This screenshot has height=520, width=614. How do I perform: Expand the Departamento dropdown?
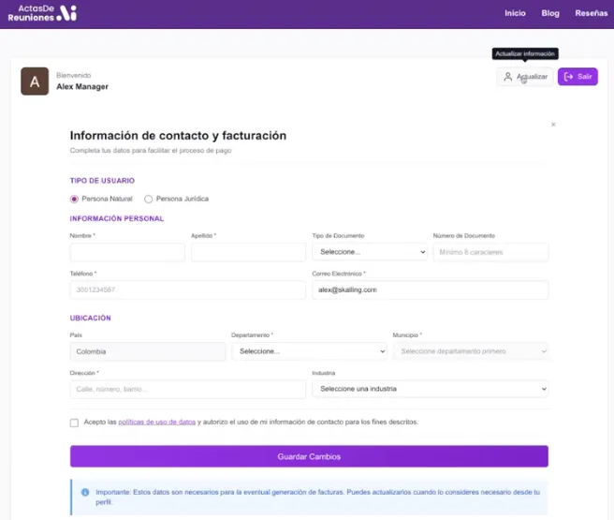pyautogui.click(x=308, y=351)
